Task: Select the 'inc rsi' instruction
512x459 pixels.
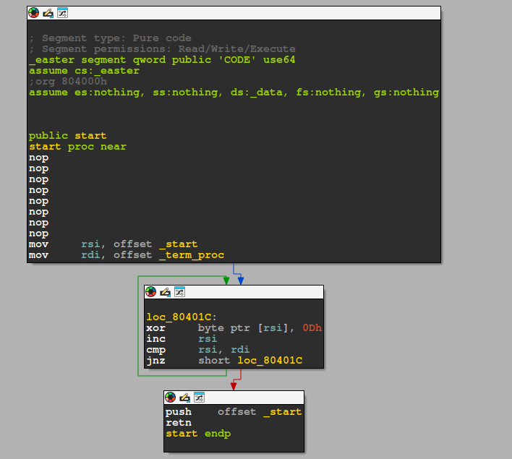Action: 181,339
